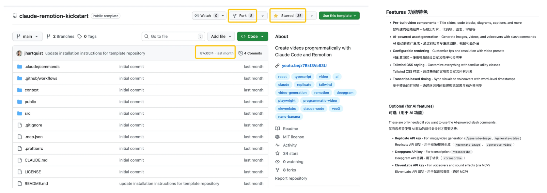Open star lists dropdown beside Starred
This screenshot has width=547, height=193.
[312, 16]
